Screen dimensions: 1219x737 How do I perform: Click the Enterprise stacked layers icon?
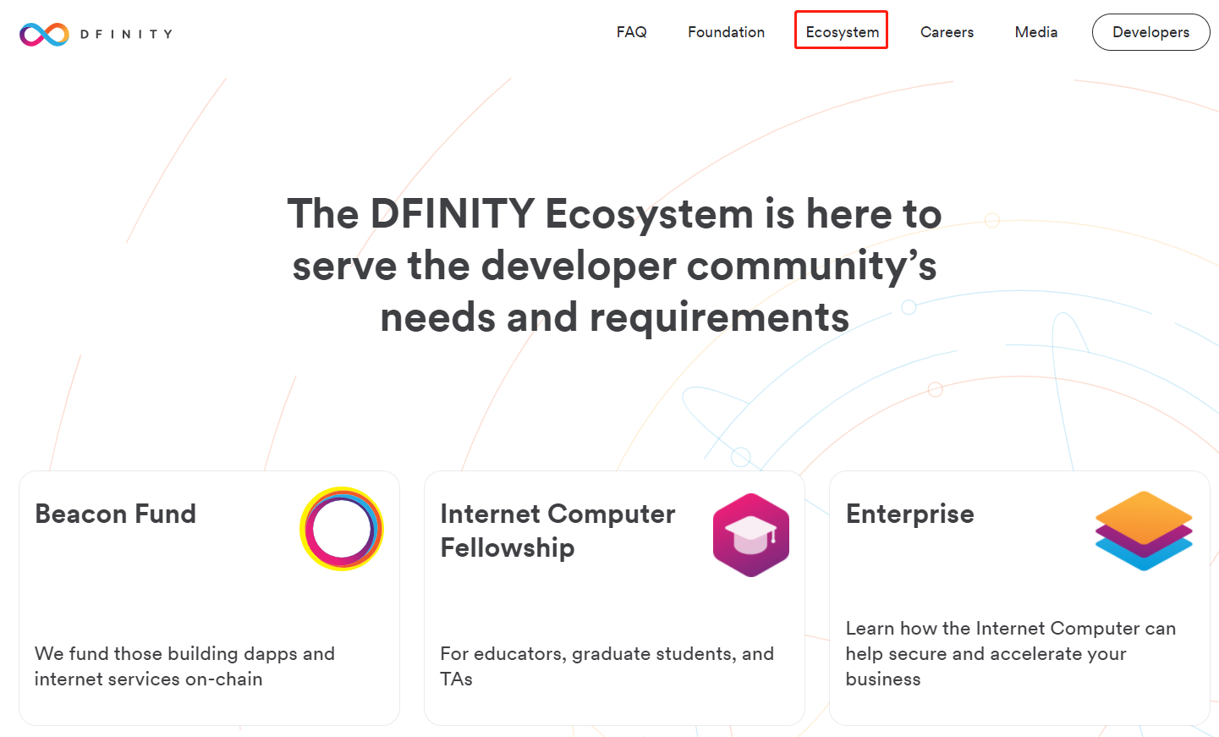coord(1144,531)
